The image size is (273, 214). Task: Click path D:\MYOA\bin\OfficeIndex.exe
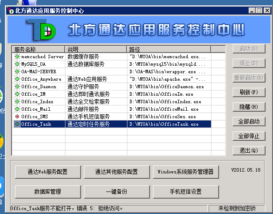(165, 101)
